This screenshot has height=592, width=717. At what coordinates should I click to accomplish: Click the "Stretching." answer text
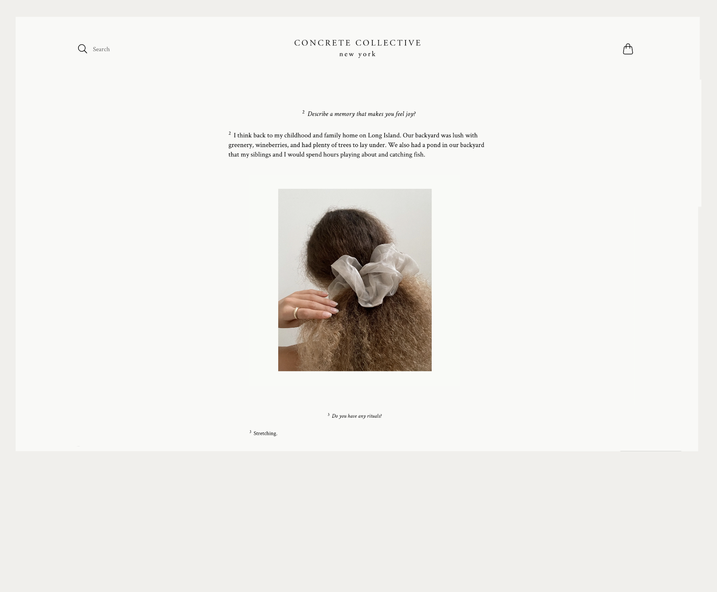click(266, 433)
